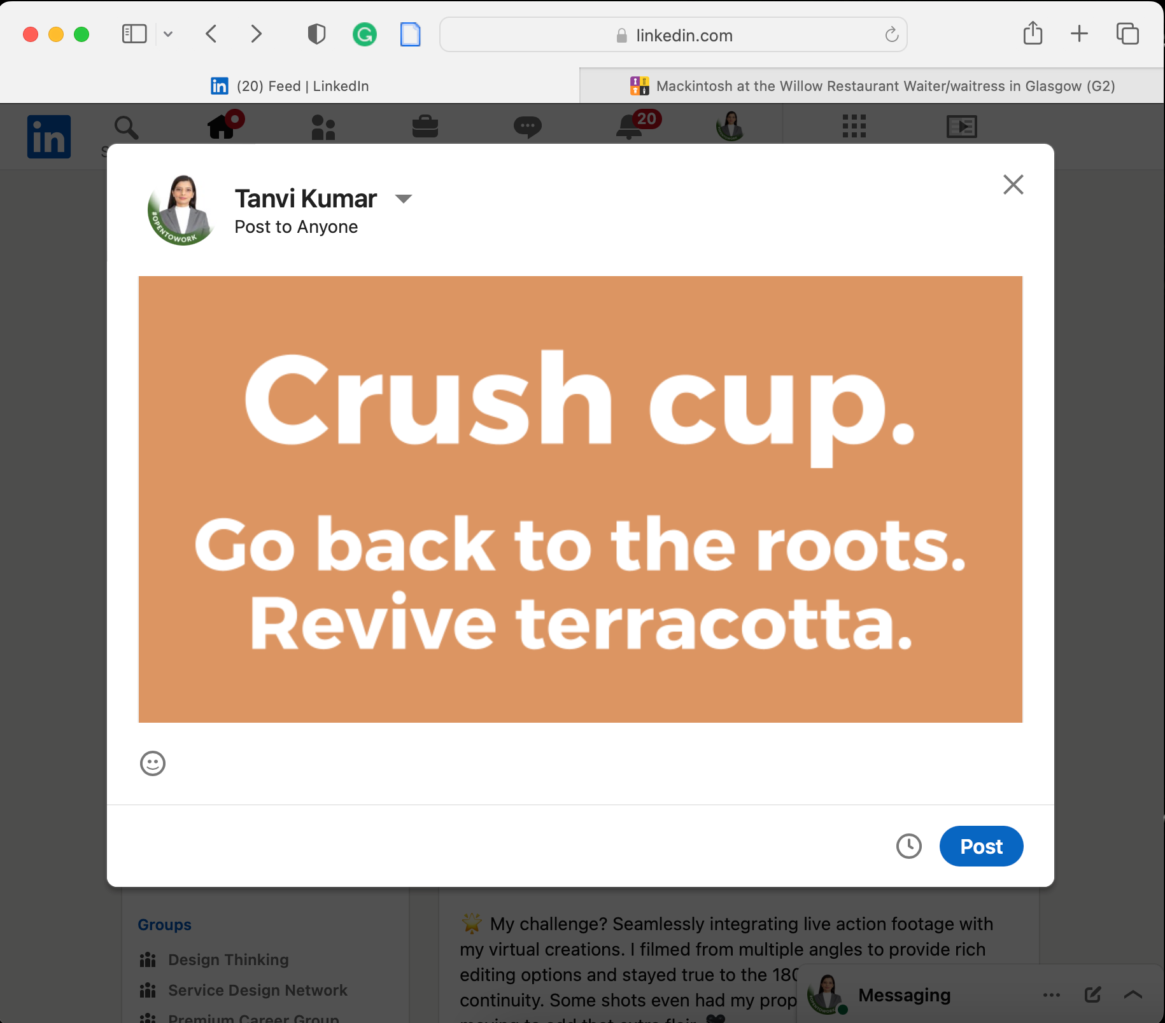Open the Messaging panel header
1165x1023 pixels.
pos(904,995)
